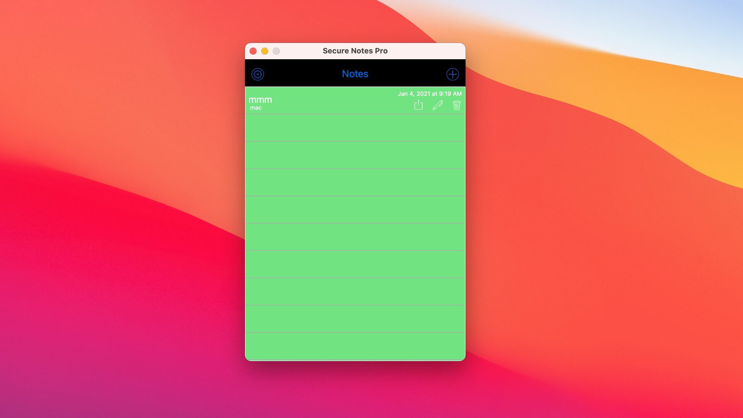Select the 'mac' subtitle text area
This screenshot has height=418, width=743.
pos(256,108)
